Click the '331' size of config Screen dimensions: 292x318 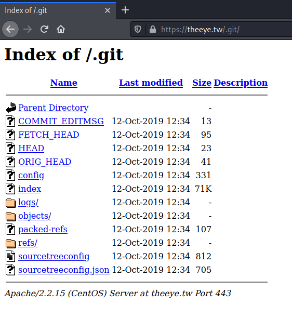(203, 175)
